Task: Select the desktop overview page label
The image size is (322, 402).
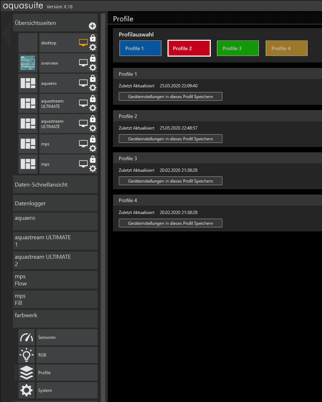Action: (x=49, y=43)
